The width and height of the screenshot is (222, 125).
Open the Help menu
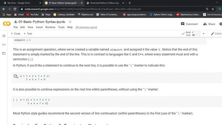tap(70, 27)
